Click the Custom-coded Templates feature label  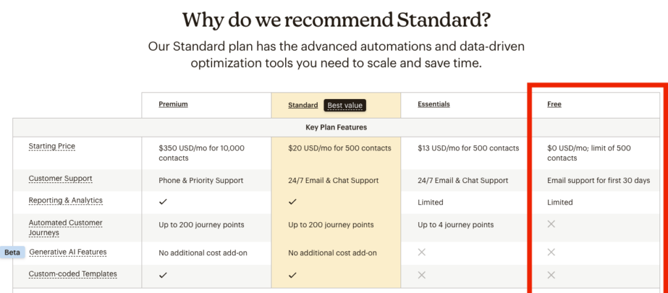(72, 274)
